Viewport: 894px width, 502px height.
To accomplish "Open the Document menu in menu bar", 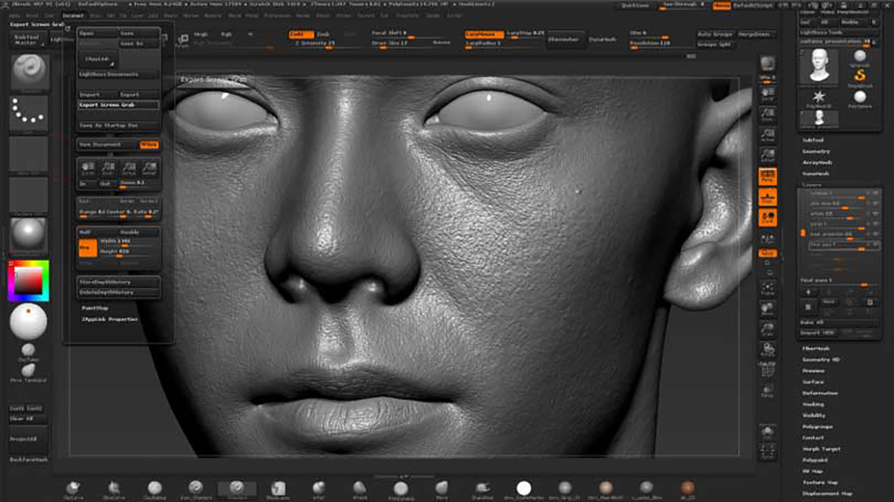I will pos(73,15).
